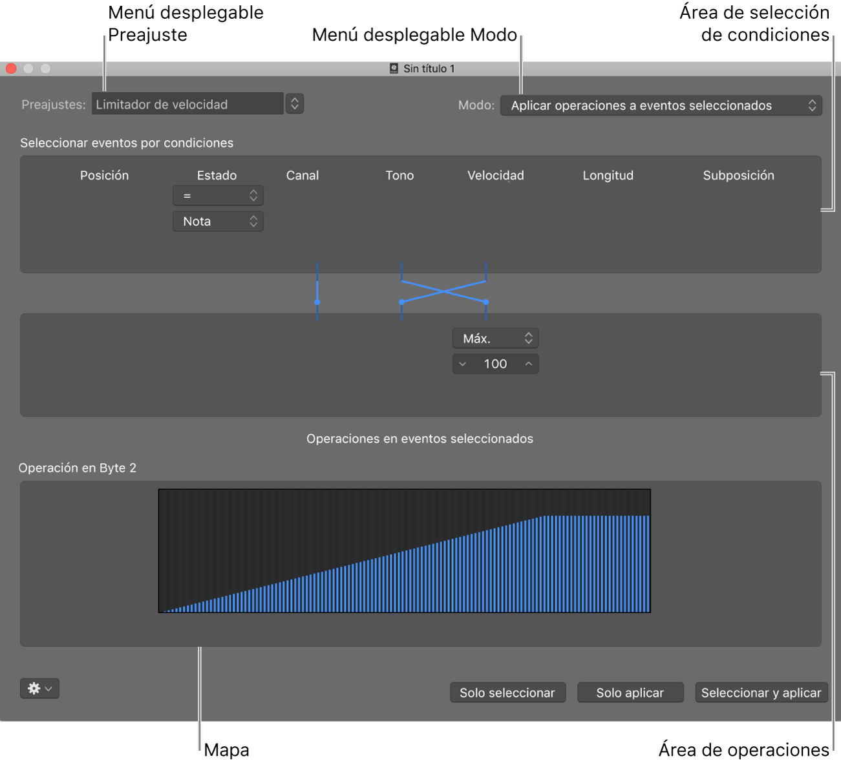841x763 pixels.
Task: Click the Operaciones en eventos seleccionados label
Action: (420, 439)
